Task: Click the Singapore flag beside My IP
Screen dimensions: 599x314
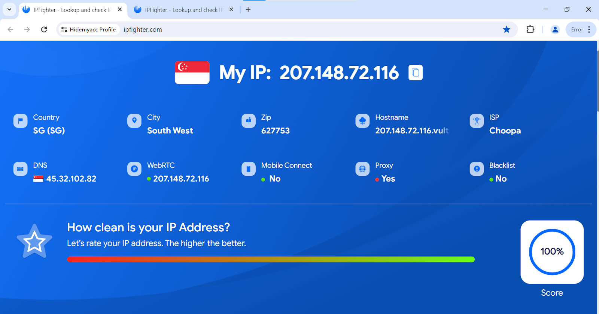Action: 192,73
